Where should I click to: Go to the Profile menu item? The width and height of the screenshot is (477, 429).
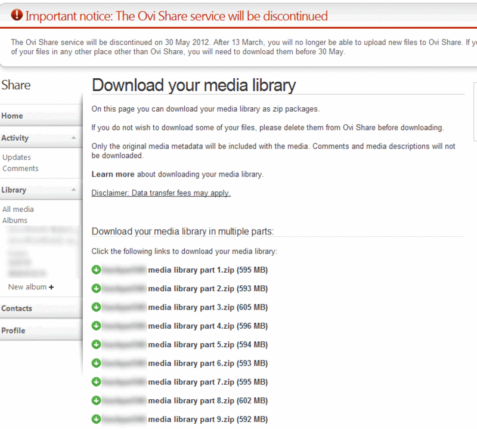(x=41, y=331)
